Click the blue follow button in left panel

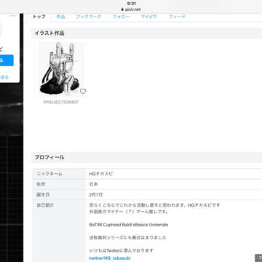[x=7, y=60]
